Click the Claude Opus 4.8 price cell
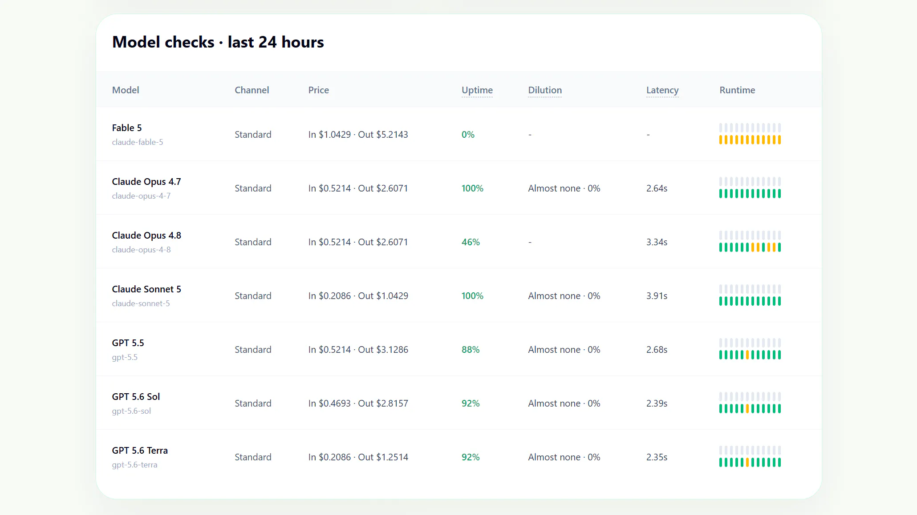917x515 pixels. tap(358, 242)
